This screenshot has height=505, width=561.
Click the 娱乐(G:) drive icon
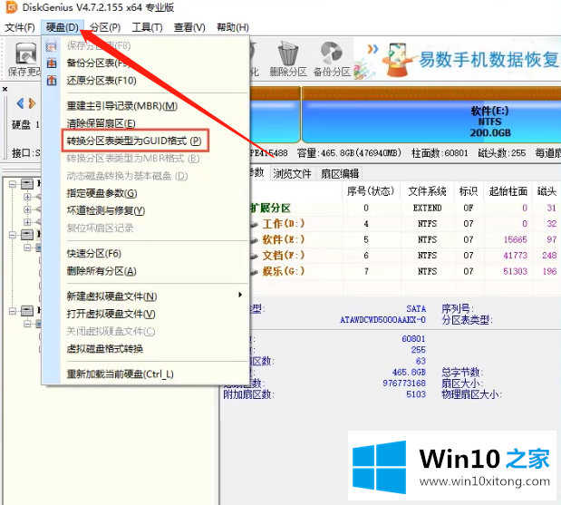(254, 272)
